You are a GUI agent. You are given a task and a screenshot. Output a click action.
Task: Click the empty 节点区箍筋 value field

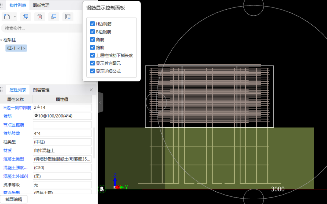point(62,125)
